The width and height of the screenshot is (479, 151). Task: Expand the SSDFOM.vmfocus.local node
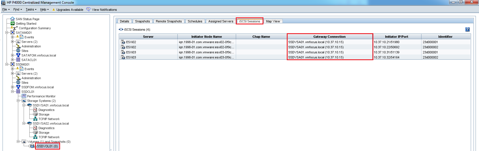13,87
